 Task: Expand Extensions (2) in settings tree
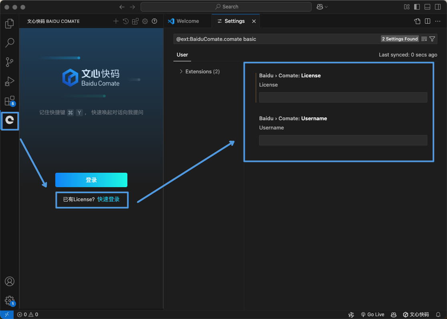[199, 72]
